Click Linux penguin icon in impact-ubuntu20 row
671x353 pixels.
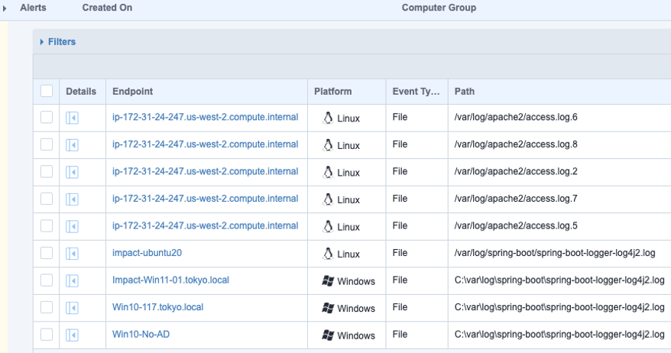328,254
